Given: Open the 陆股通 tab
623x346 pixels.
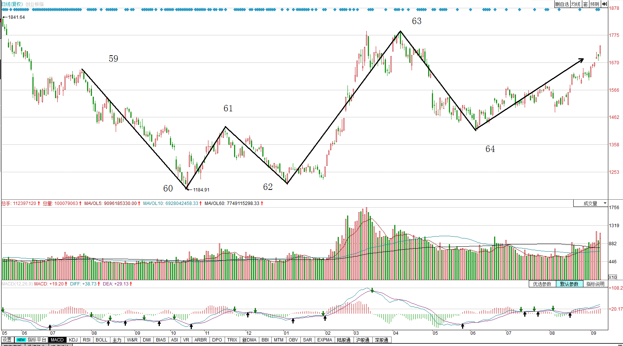Looking at the screenshot, I should tap(344, 340).
